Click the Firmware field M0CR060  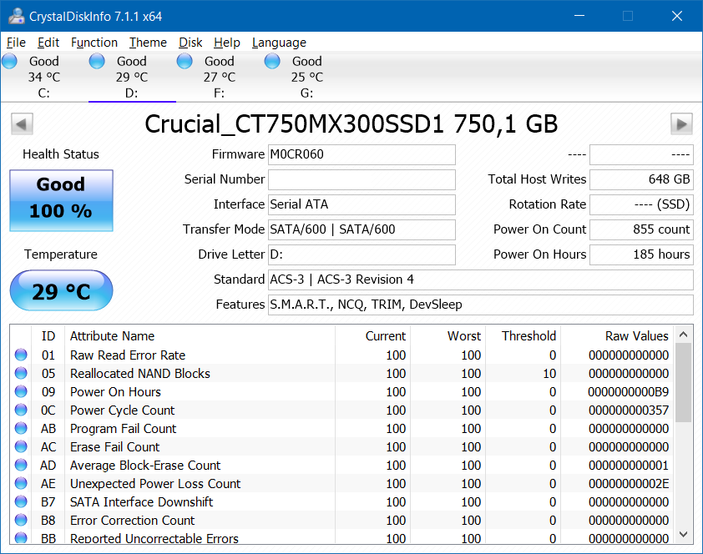coord(362,154)
